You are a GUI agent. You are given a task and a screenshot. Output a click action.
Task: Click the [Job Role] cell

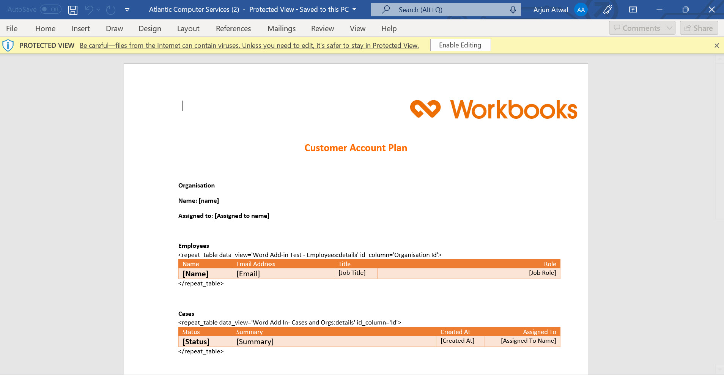click(x=469, y=274)
